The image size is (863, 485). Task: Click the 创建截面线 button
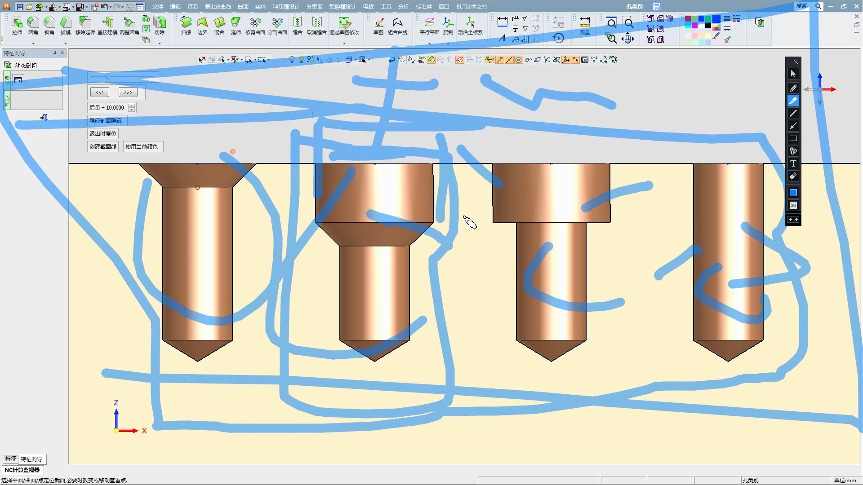coord(103,147)
